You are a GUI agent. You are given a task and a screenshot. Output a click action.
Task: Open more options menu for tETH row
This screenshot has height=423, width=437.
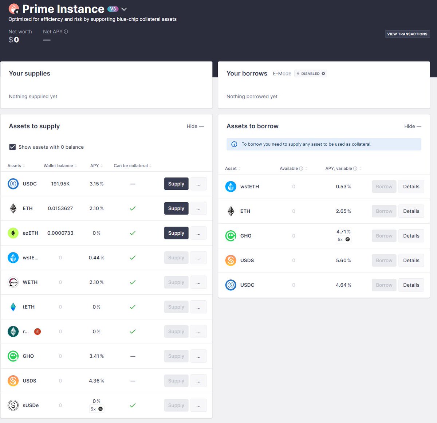pos(198,307)
